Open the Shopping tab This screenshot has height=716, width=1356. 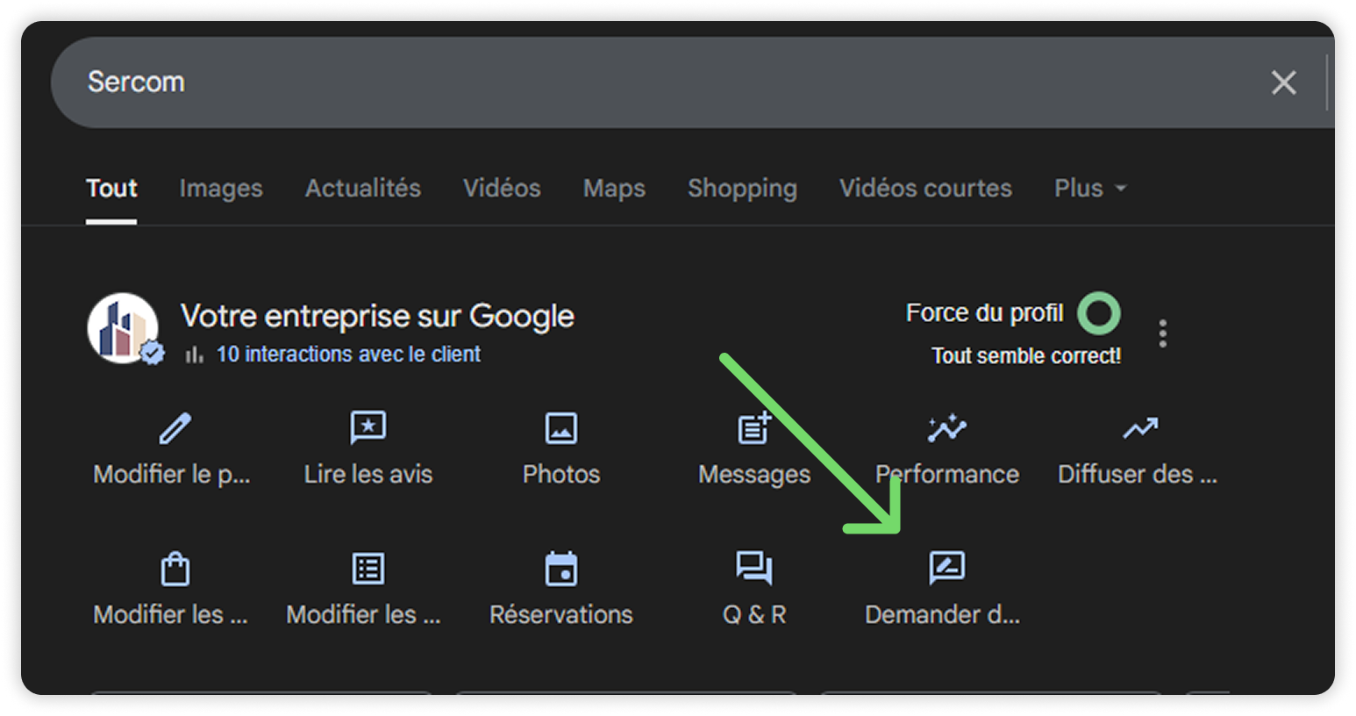coord(742,188)
